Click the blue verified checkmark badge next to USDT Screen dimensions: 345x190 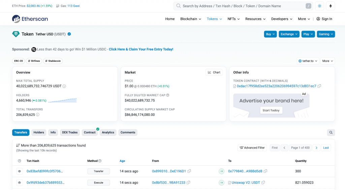pyautogui.click(x=69, y=34)
